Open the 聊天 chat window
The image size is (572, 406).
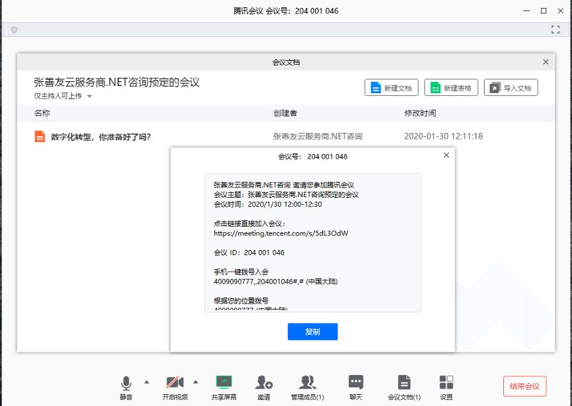[x=356, y=387]
